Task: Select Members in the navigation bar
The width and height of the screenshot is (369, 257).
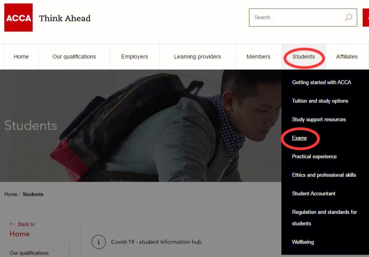Action: pyautogui.click(x=258, y=57)
